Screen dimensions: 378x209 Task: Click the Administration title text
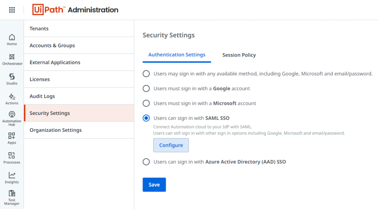point(93,10)
